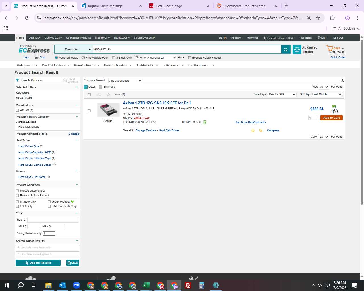Open FileZilla from the taskbar
364x291 pixels.
pos(188,285)
